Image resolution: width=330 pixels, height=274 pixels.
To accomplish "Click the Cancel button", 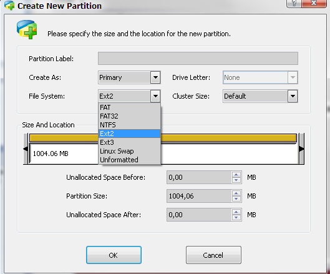I will 213,255.
